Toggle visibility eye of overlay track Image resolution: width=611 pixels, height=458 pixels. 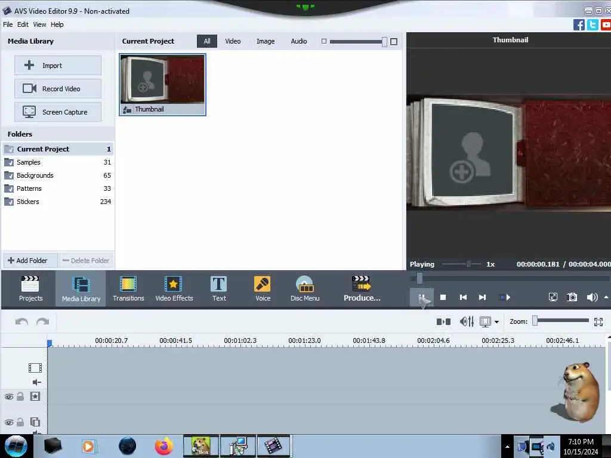coord(9,423)
